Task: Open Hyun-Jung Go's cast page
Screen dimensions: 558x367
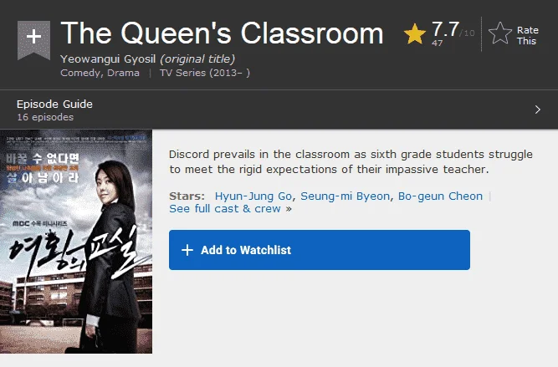Action: point(253,196)
